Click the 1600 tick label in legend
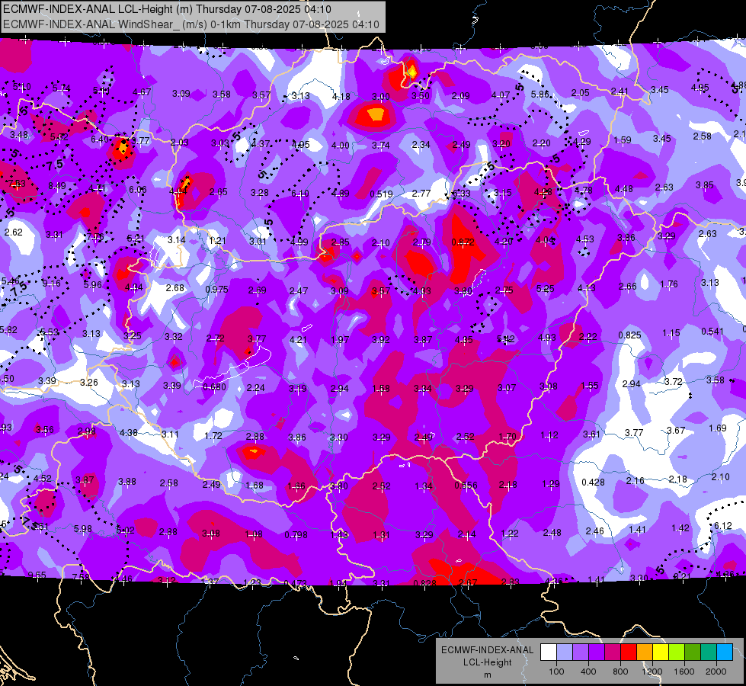 pos(684,672)
